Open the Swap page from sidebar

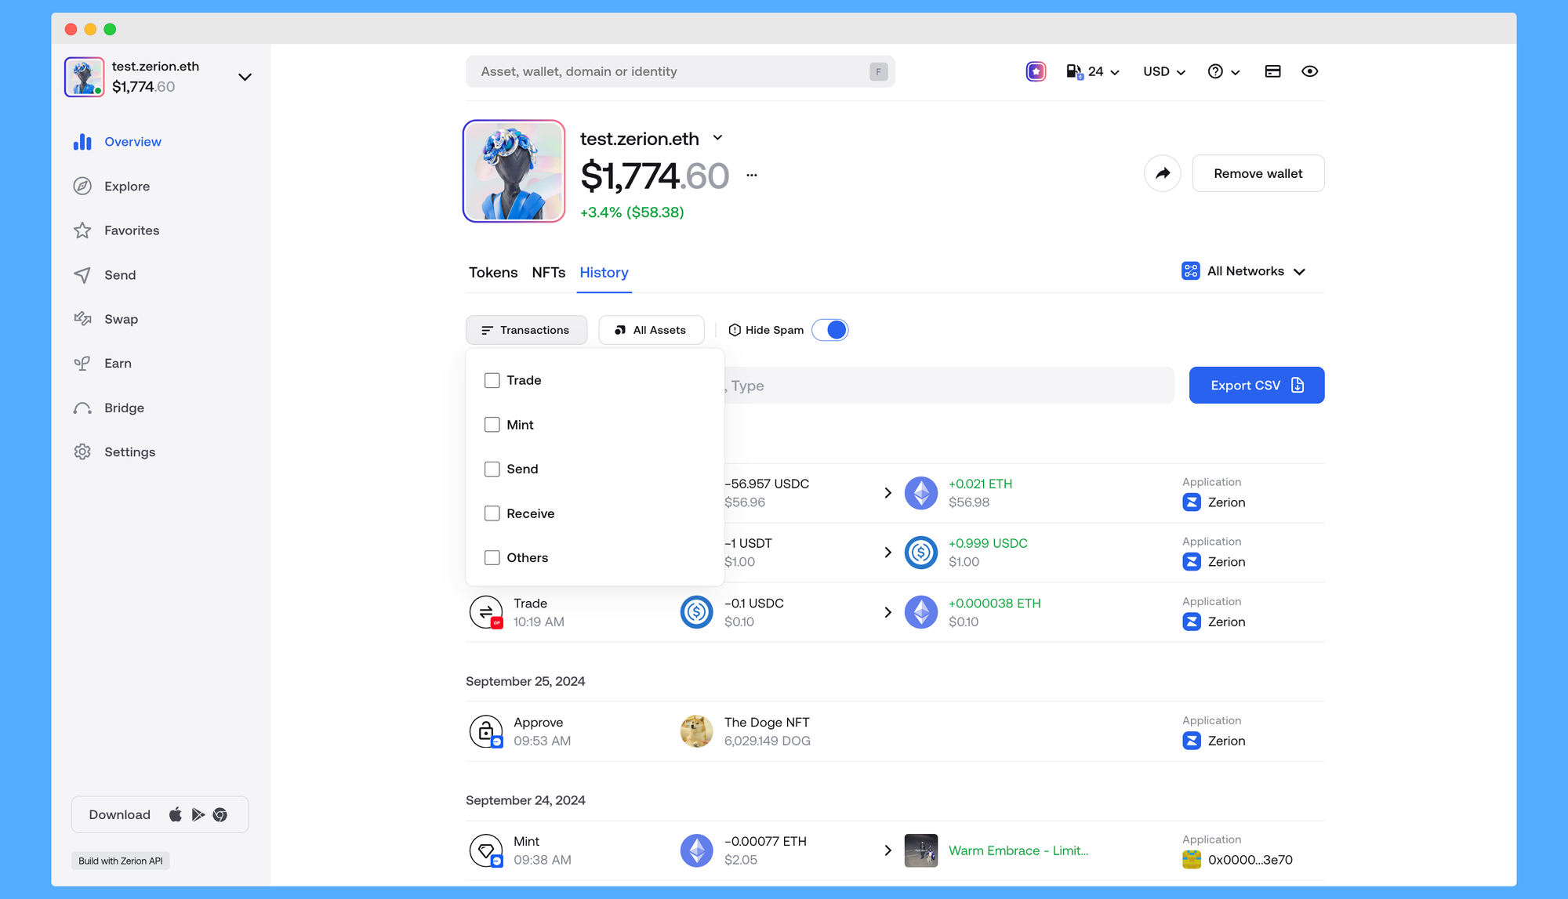coord(121,319)
